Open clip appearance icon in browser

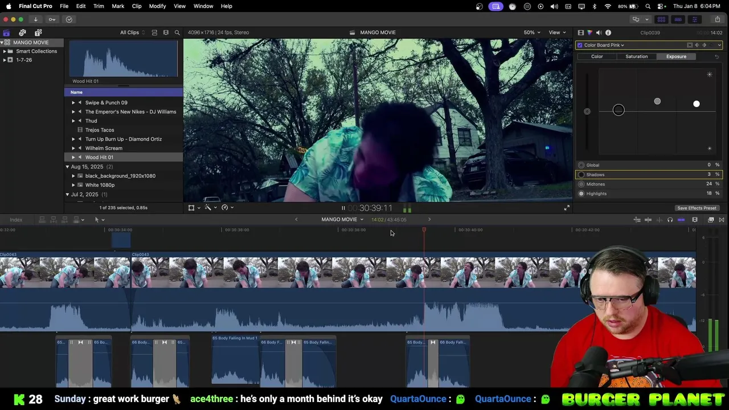[166, 32]
